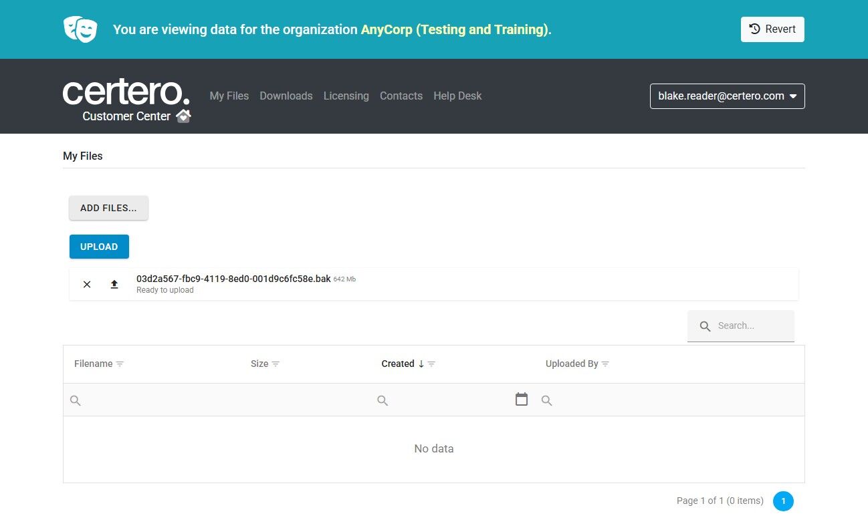Screen dimensions: 868x532
Task: Select page 1 in the pagination
Action: [x=783, y=501]
